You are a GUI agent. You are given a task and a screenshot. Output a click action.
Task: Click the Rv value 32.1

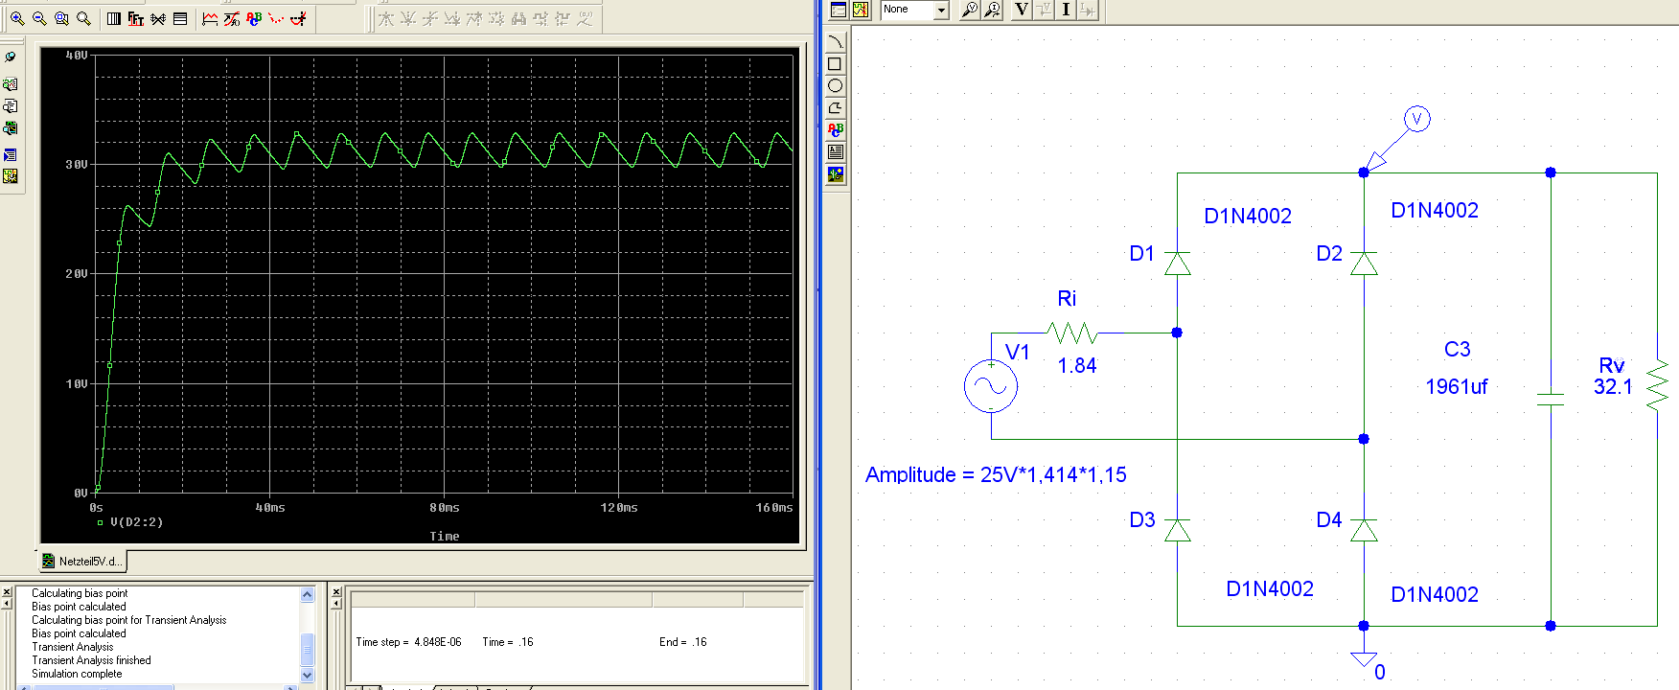(1613, 387)
